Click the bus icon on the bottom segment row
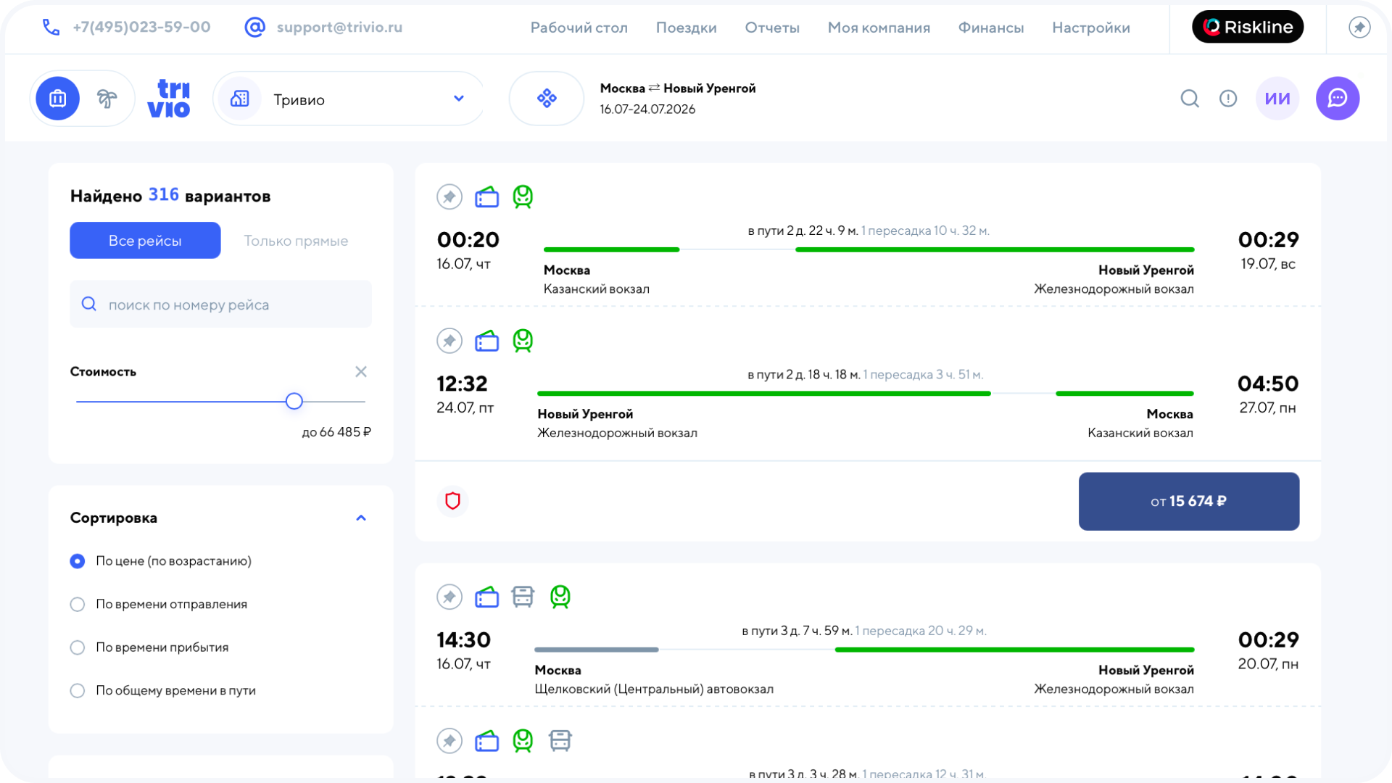The height and width of the screenshot is (783, 1392). tap(560, 741)
